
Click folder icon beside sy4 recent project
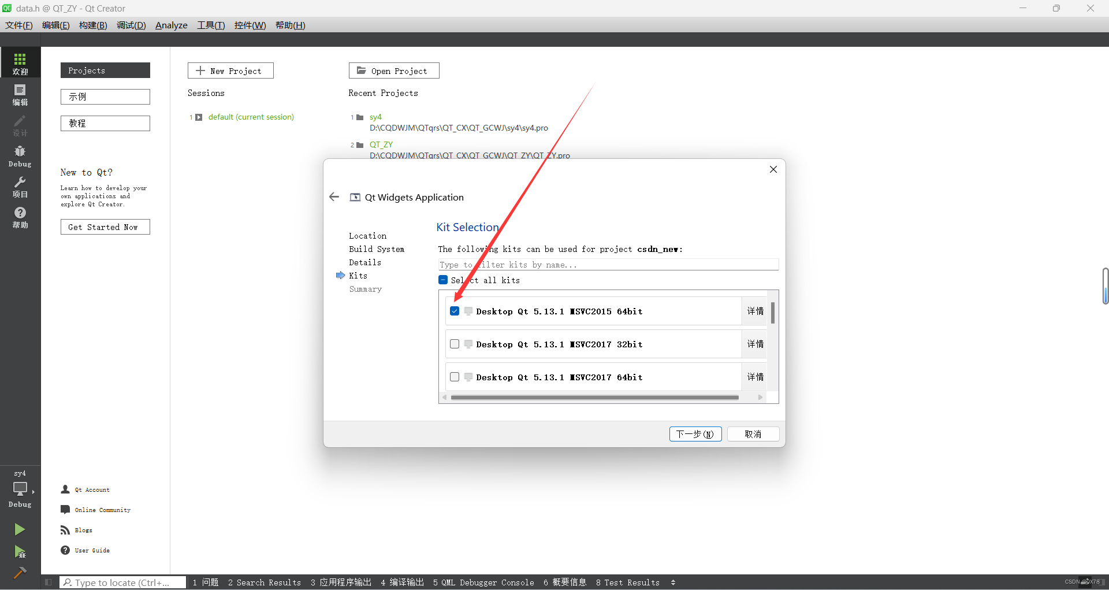tap(360, 117)
